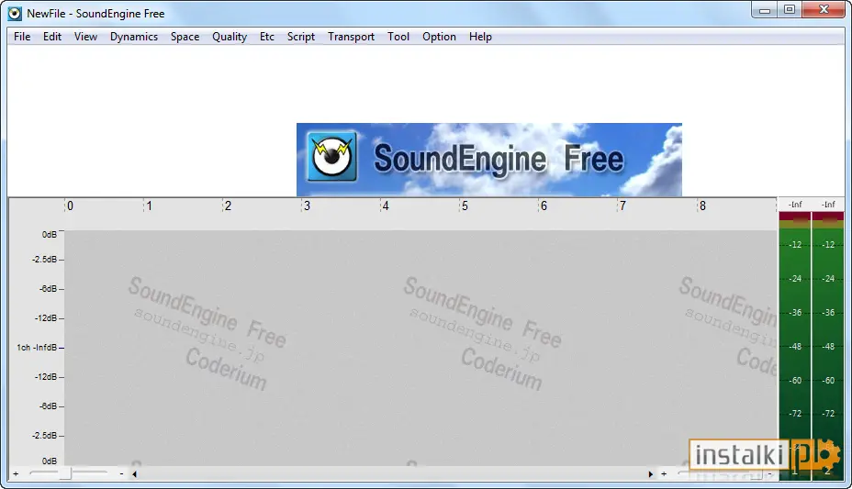
Task: Click the timeline ruler at mark 6
Action: point(544,206)
